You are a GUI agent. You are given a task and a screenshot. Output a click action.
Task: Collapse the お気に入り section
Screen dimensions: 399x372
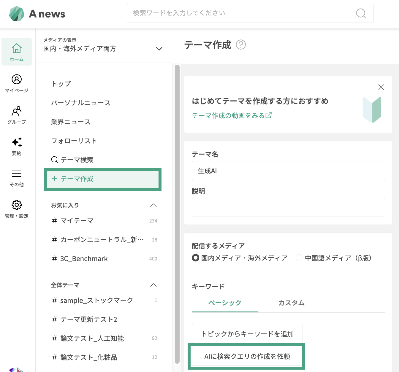pyautogui.click(x=153, y=205)
